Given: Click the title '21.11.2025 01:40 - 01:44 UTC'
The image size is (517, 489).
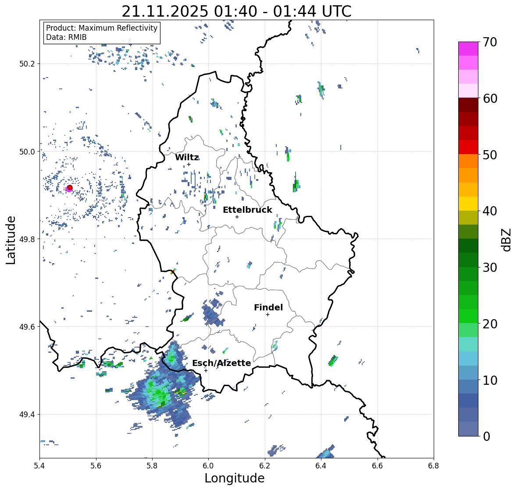Looking at the screenshot, I should point(236,11).
